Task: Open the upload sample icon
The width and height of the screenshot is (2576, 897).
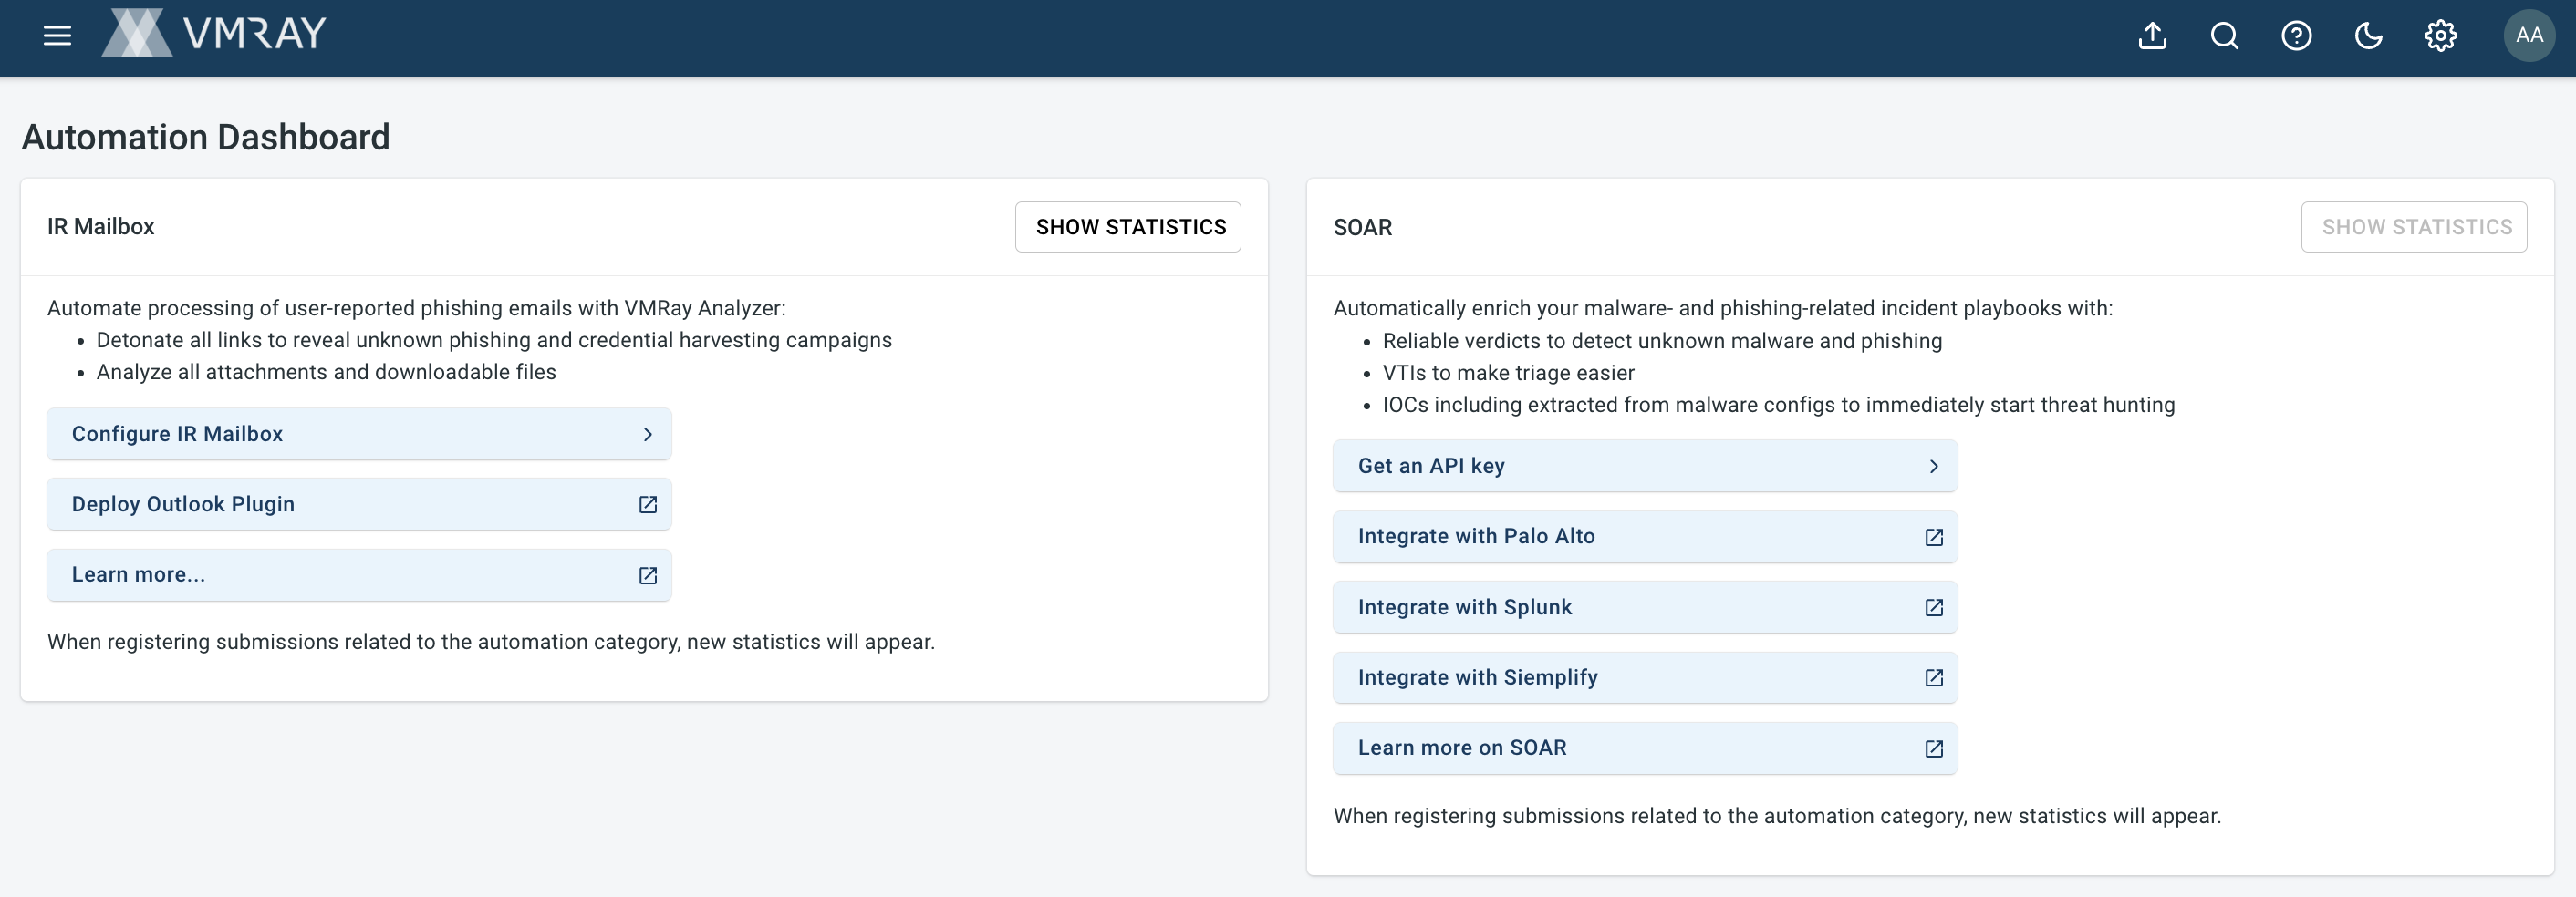Action: tap(2152, 36)
